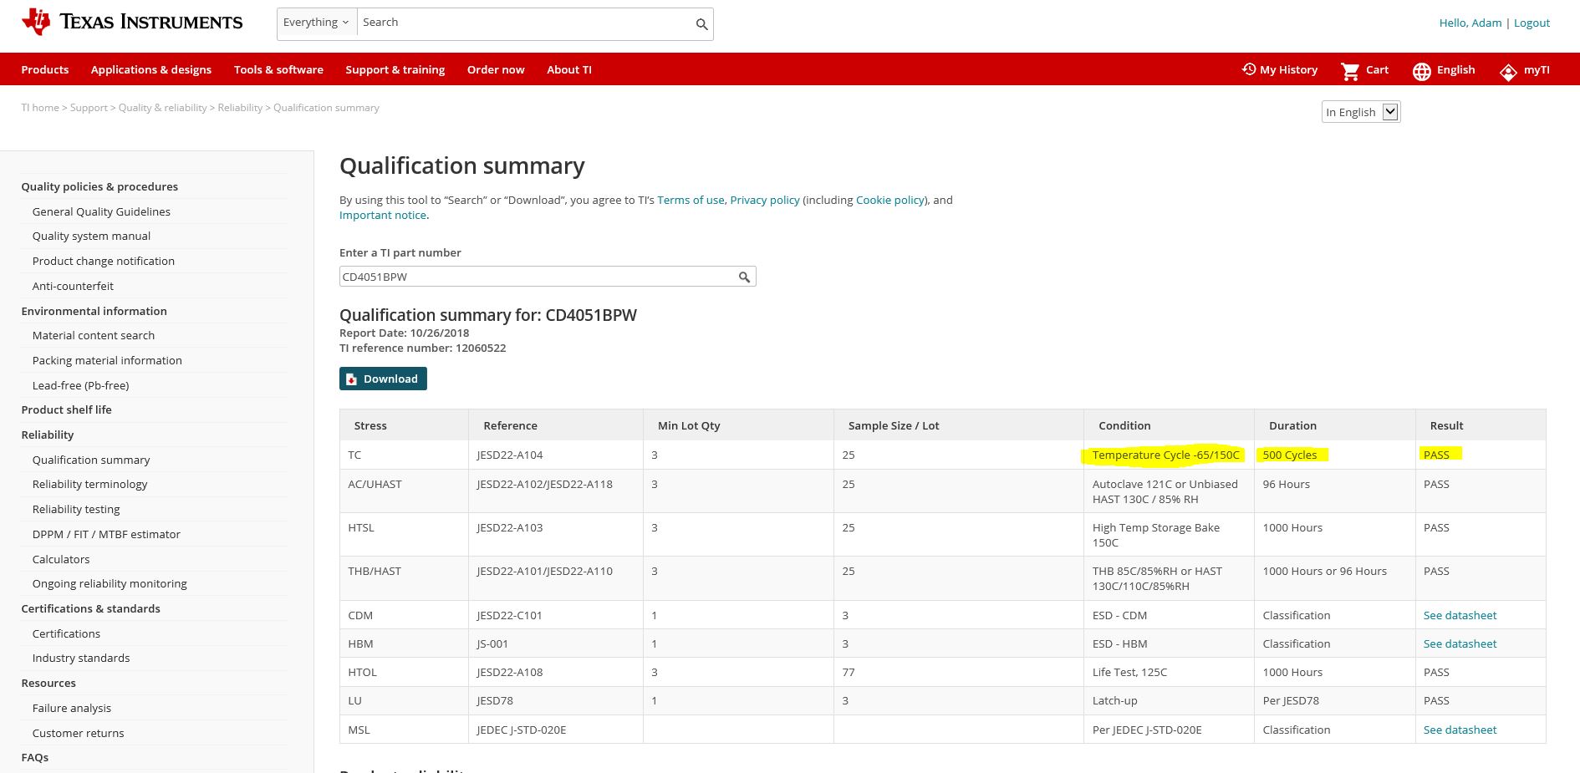Open the Applications & designs menu
The height and width of the screenshot is (773, 1580).
[151, 69]
